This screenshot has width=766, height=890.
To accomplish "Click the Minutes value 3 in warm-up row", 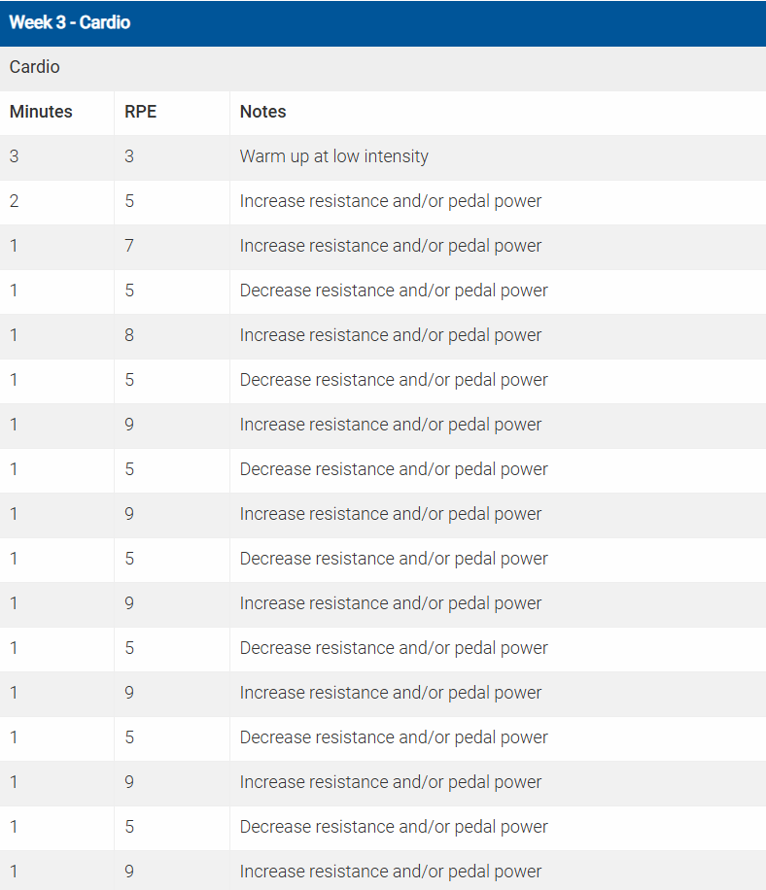I will (x=14, y=156).
